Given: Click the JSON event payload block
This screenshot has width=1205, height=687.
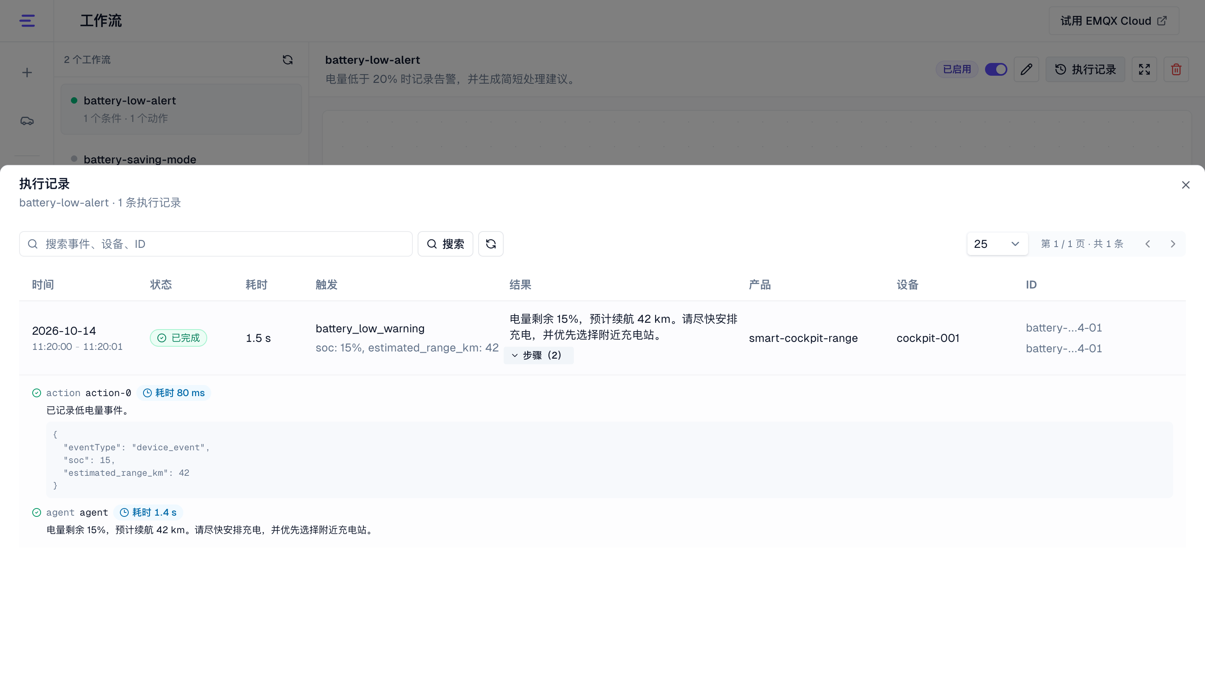Looking at the screenshot, I should tap(610, 460).
